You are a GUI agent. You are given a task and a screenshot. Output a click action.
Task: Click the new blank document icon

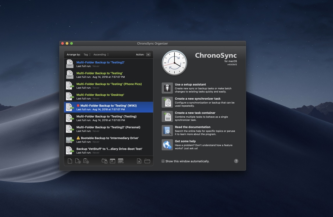[70, 161]
